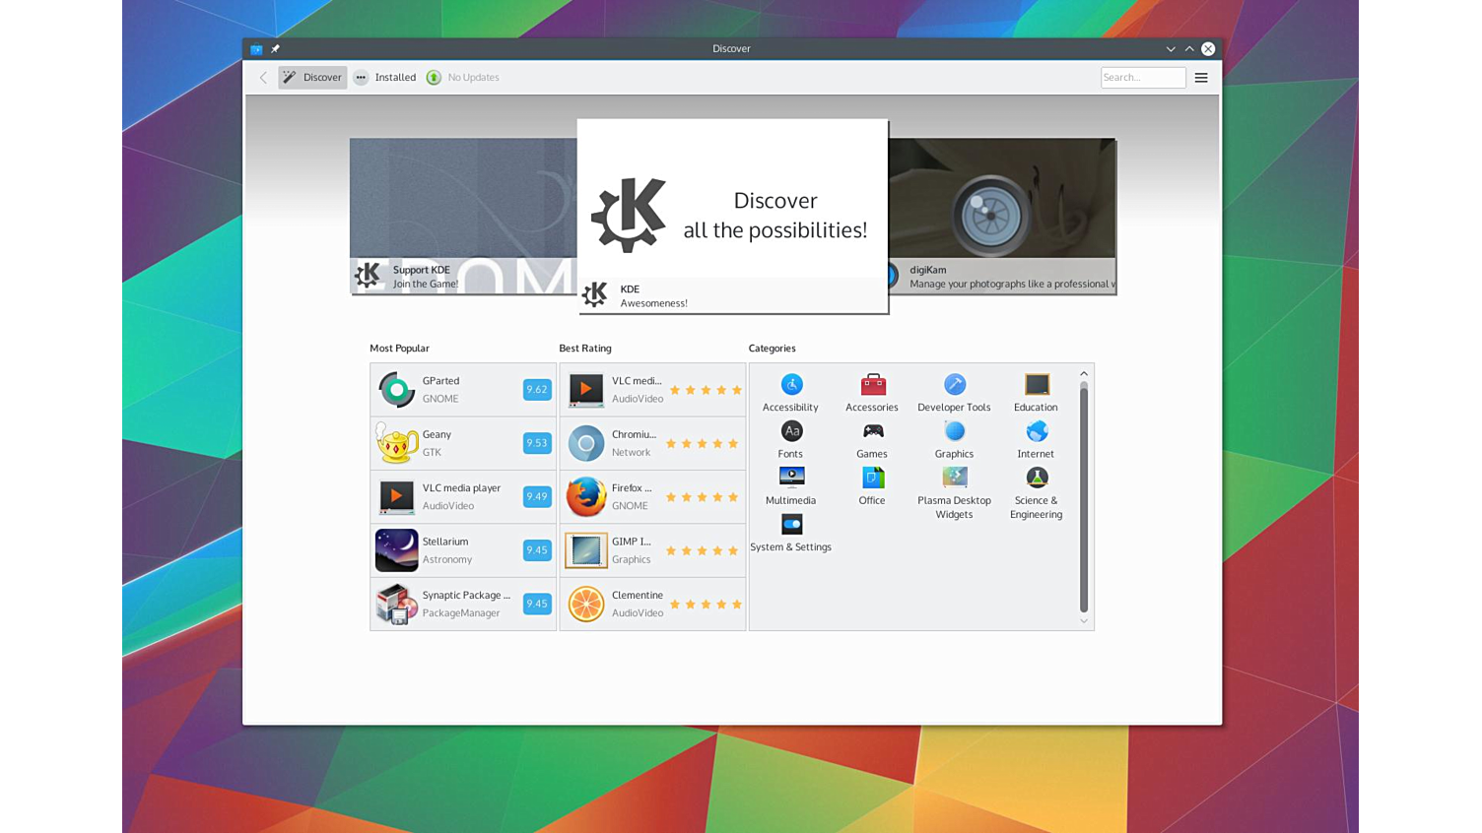
Task: Open the digiKam featured banner
Action: pyautogui.click(x=1002, y=216)
